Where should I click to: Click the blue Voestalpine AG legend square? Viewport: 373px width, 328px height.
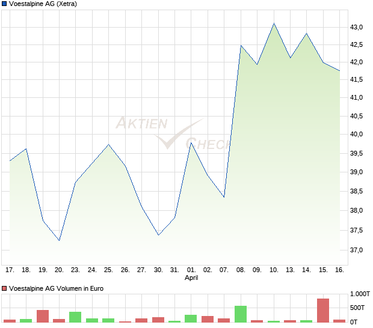pos(4,4)
